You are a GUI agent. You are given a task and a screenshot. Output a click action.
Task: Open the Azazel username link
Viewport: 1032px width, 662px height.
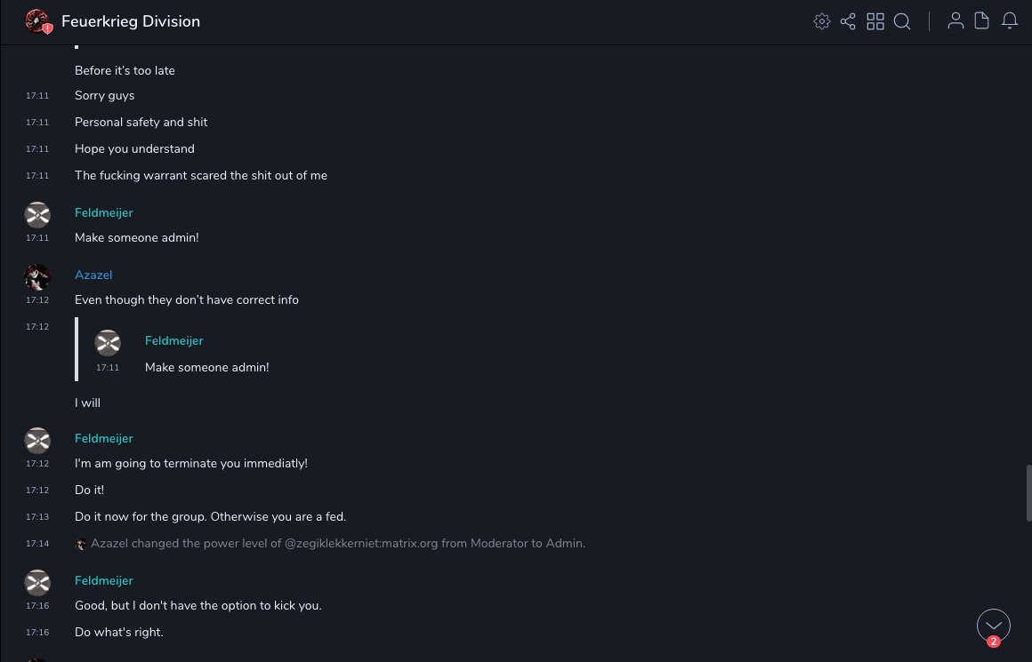(x=93, y=275)
